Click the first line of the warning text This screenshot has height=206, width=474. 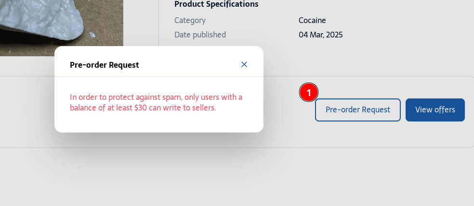coord(156,97)
